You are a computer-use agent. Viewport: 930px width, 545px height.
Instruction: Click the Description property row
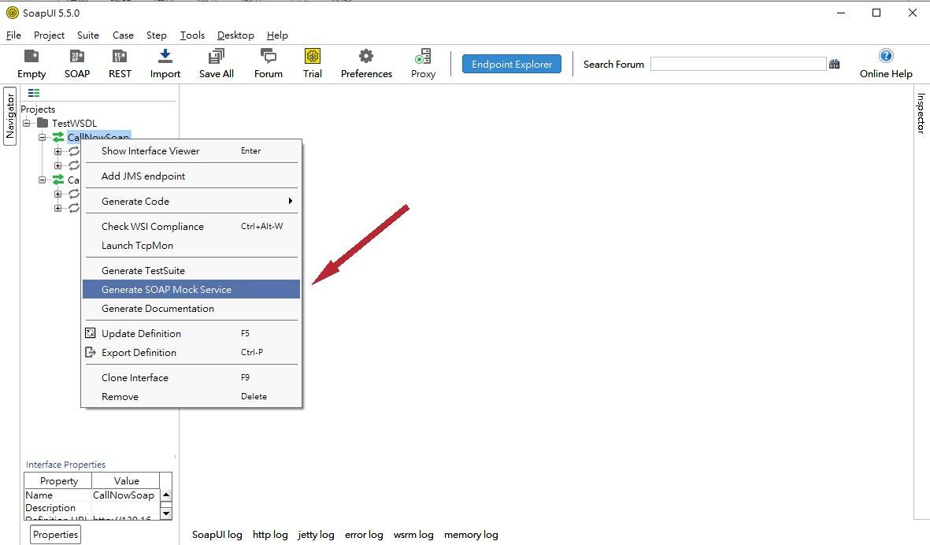pyautogui.click(x=92, y=508)
